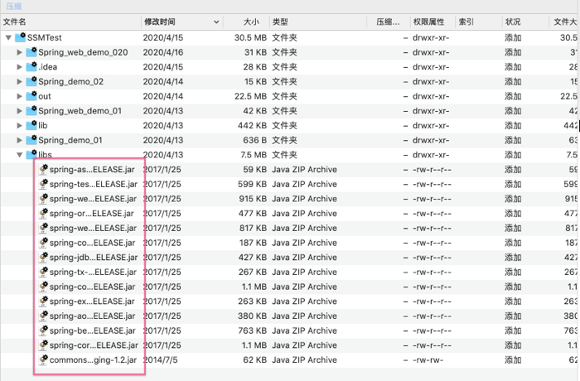580x381 pixels.
Task: Expand the out folder
Action: 20,96
